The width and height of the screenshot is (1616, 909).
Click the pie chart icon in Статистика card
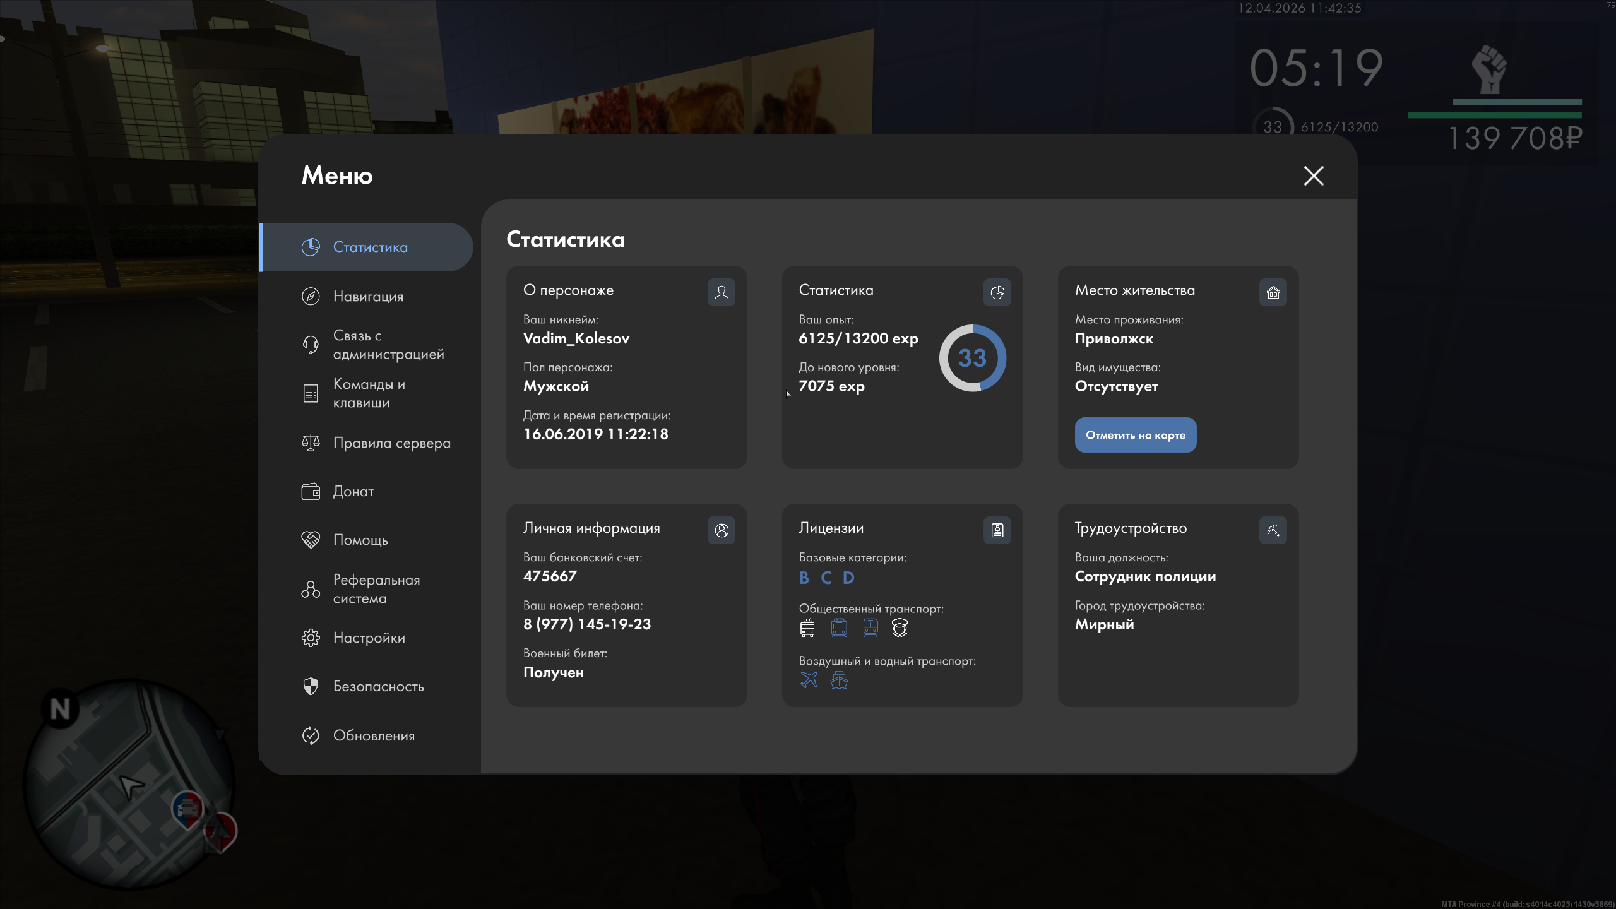(x=997, y=292)
